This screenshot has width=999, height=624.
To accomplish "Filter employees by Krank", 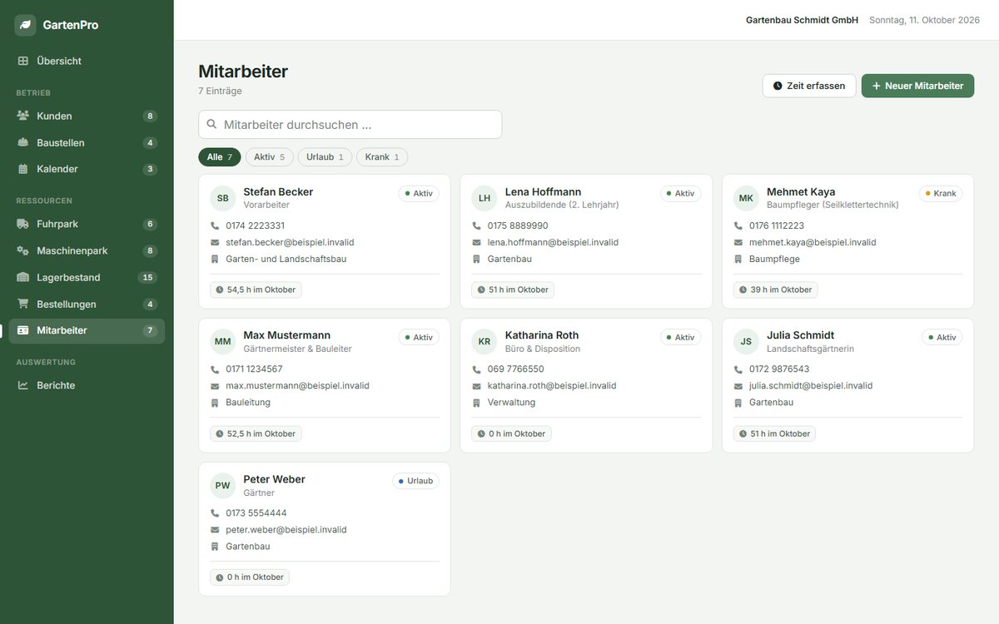I will 382,157.
